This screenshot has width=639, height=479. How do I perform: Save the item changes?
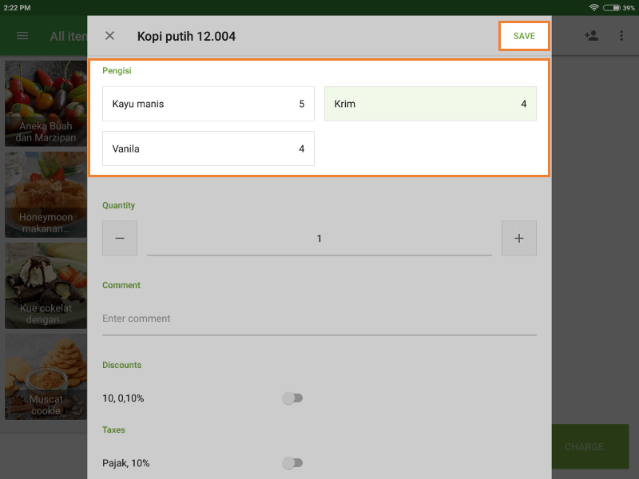[524, 36]
